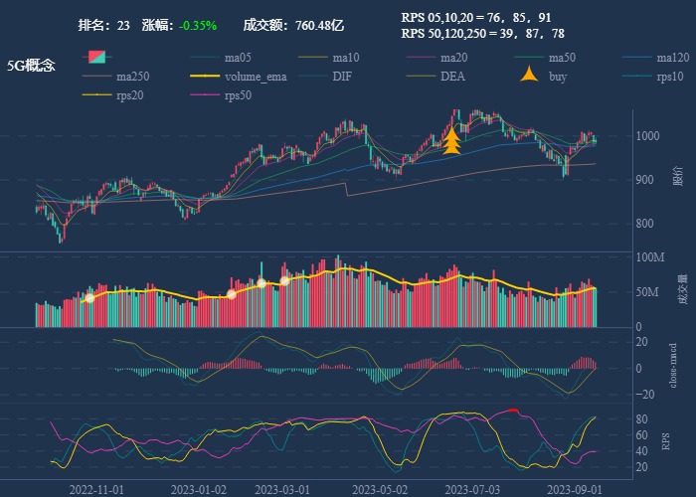
Task: Click the orange buy arrow legend icon
Action: [529, 77]
